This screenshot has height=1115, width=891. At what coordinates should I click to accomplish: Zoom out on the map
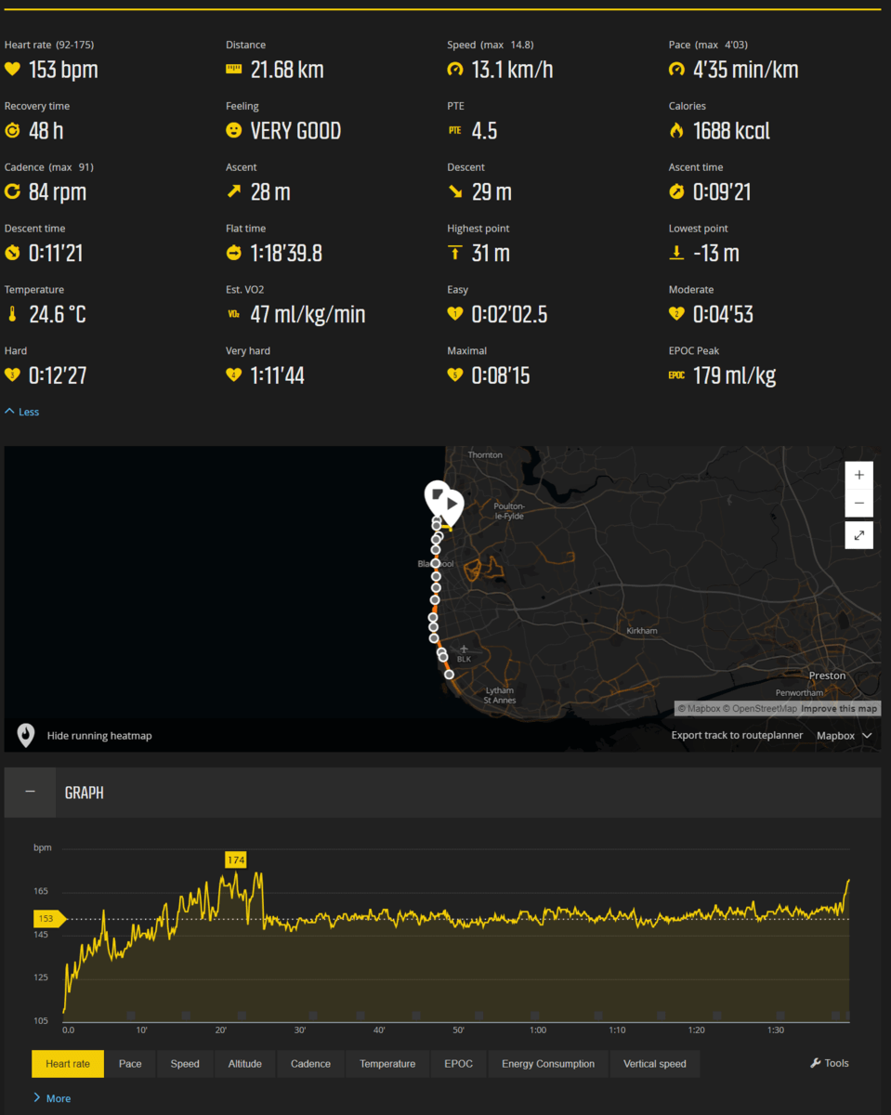coord(858,504)
